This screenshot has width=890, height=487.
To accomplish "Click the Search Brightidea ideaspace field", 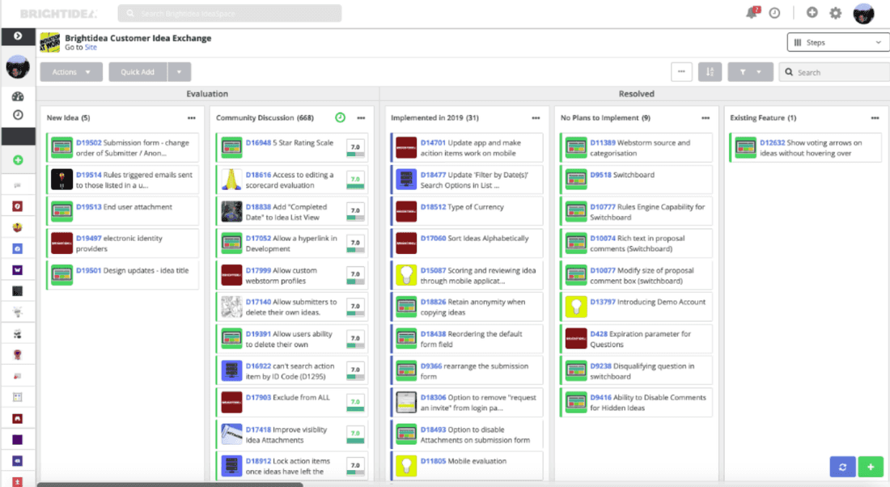I will click(229, 14).
